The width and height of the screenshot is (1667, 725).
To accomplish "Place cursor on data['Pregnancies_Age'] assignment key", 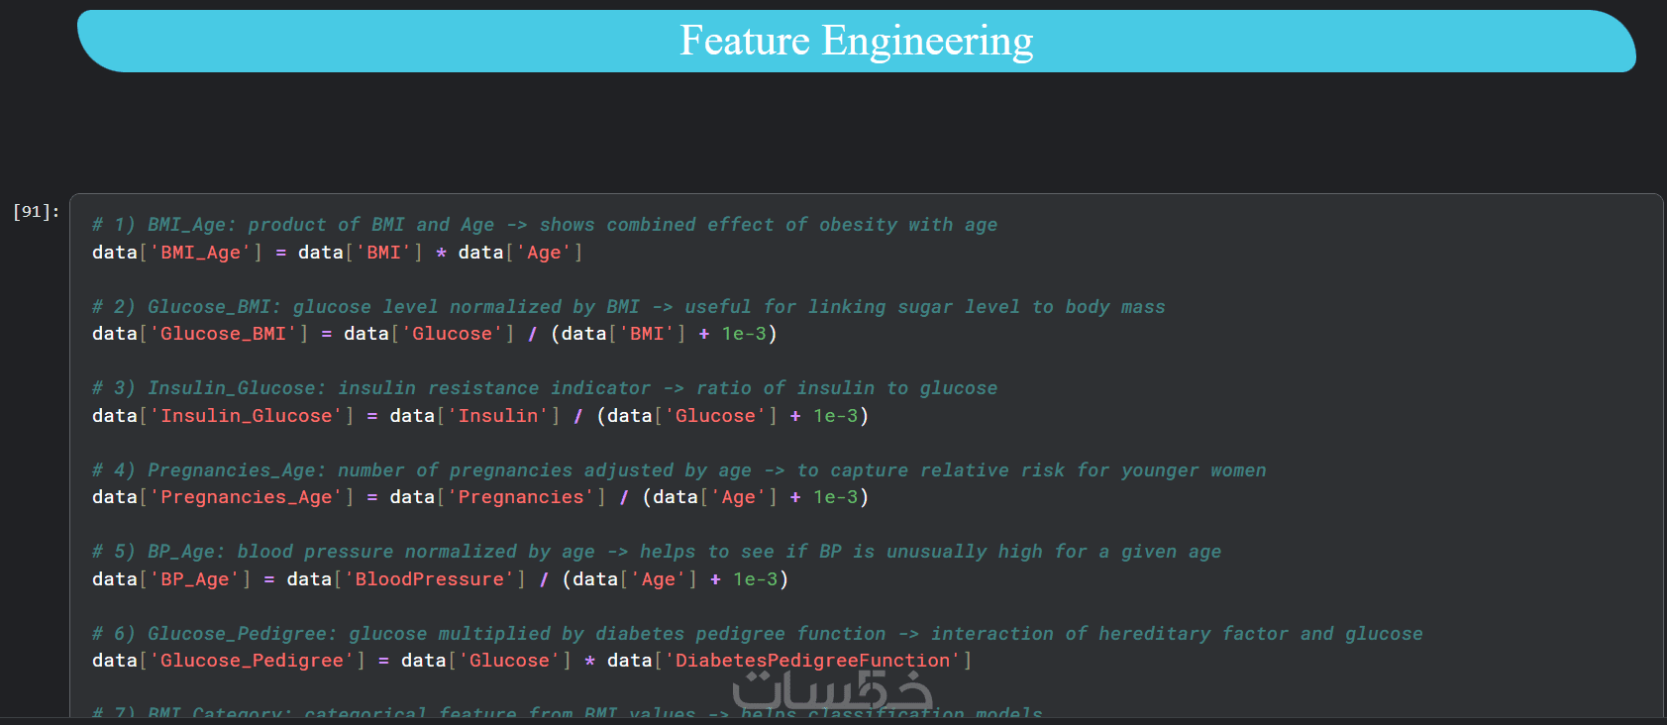I will click(x=246, y=497).
